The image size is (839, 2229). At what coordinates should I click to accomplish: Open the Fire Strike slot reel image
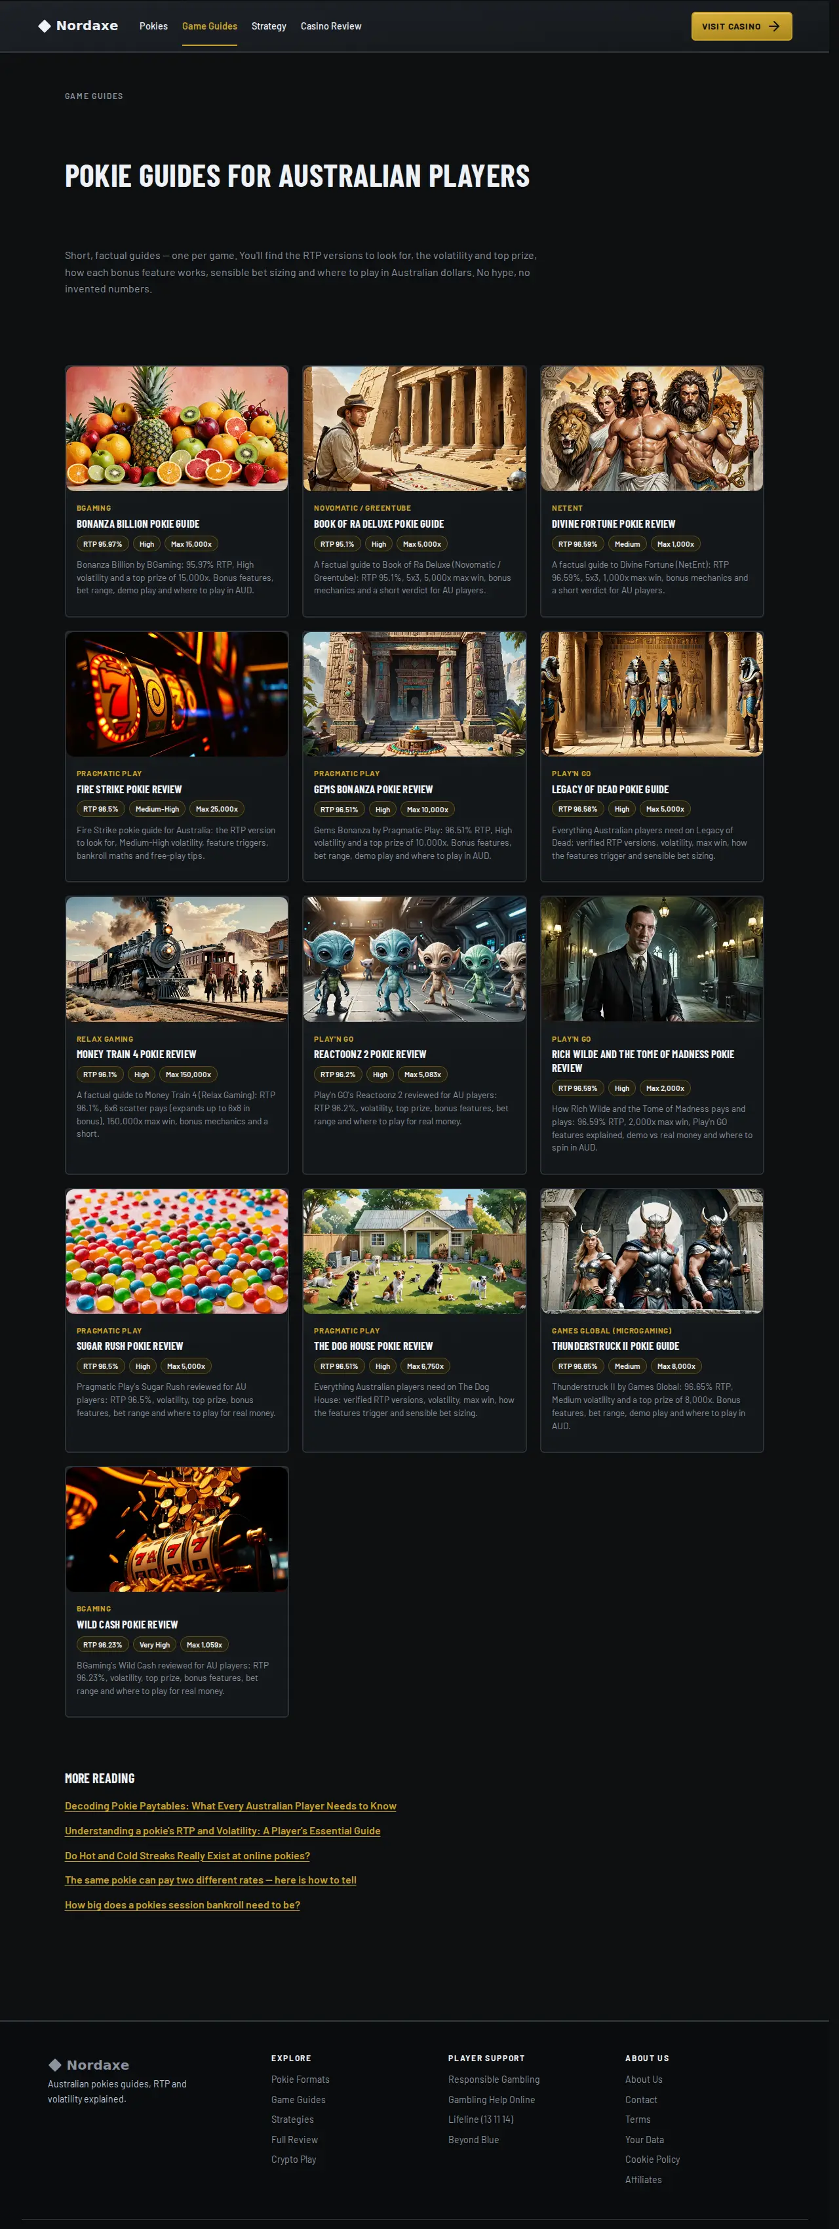[x=178, y=694]
